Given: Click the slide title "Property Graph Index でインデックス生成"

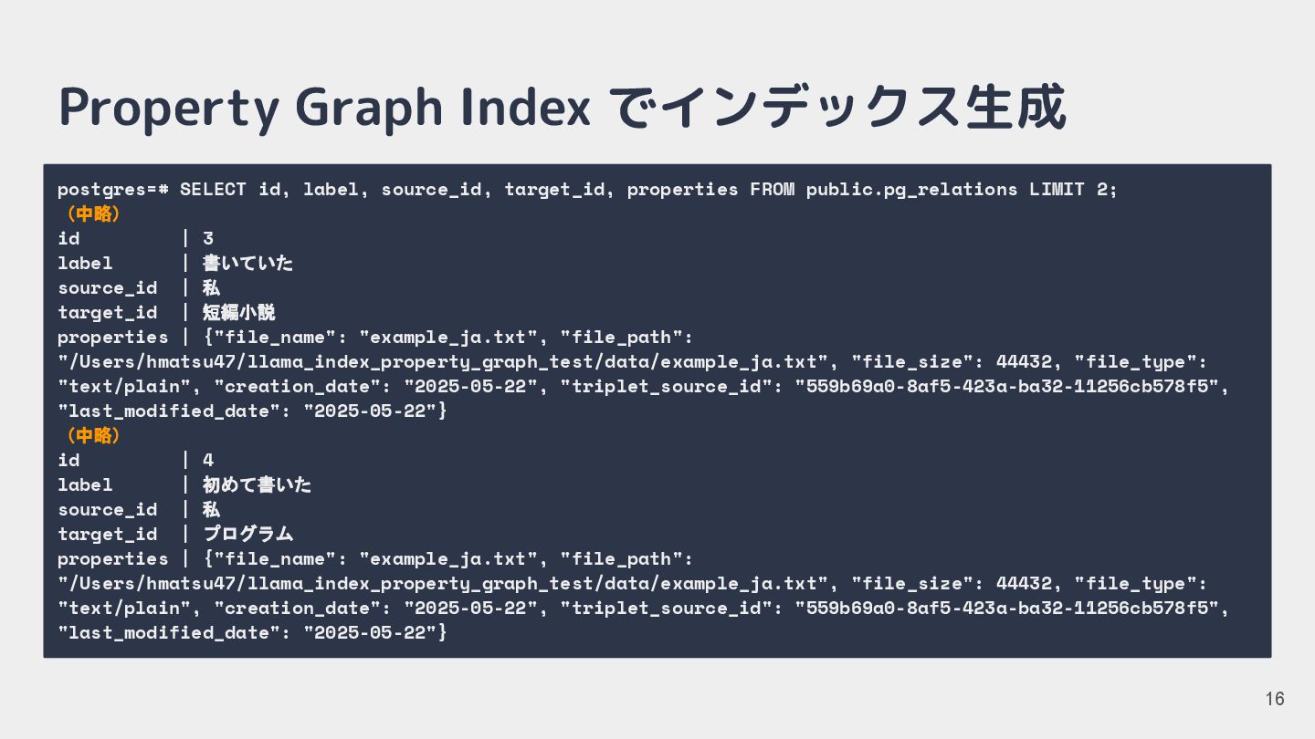Looking at the screenshot, I should coord(562,109).
